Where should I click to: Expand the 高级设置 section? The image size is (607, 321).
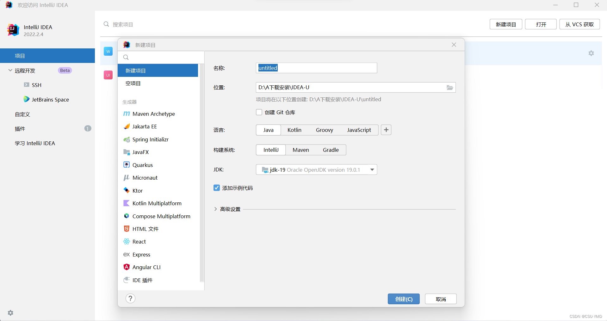click(x=216, y=209)
